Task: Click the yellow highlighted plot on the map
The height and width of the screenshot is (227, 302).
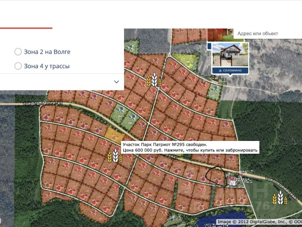Action: [x=115, y=134]
